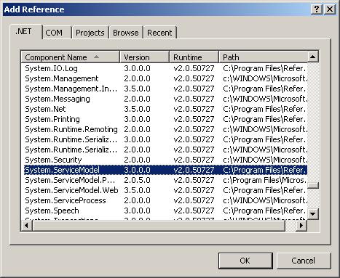Sort by Runtime column header
340x278 pixels.
(194, 57)
